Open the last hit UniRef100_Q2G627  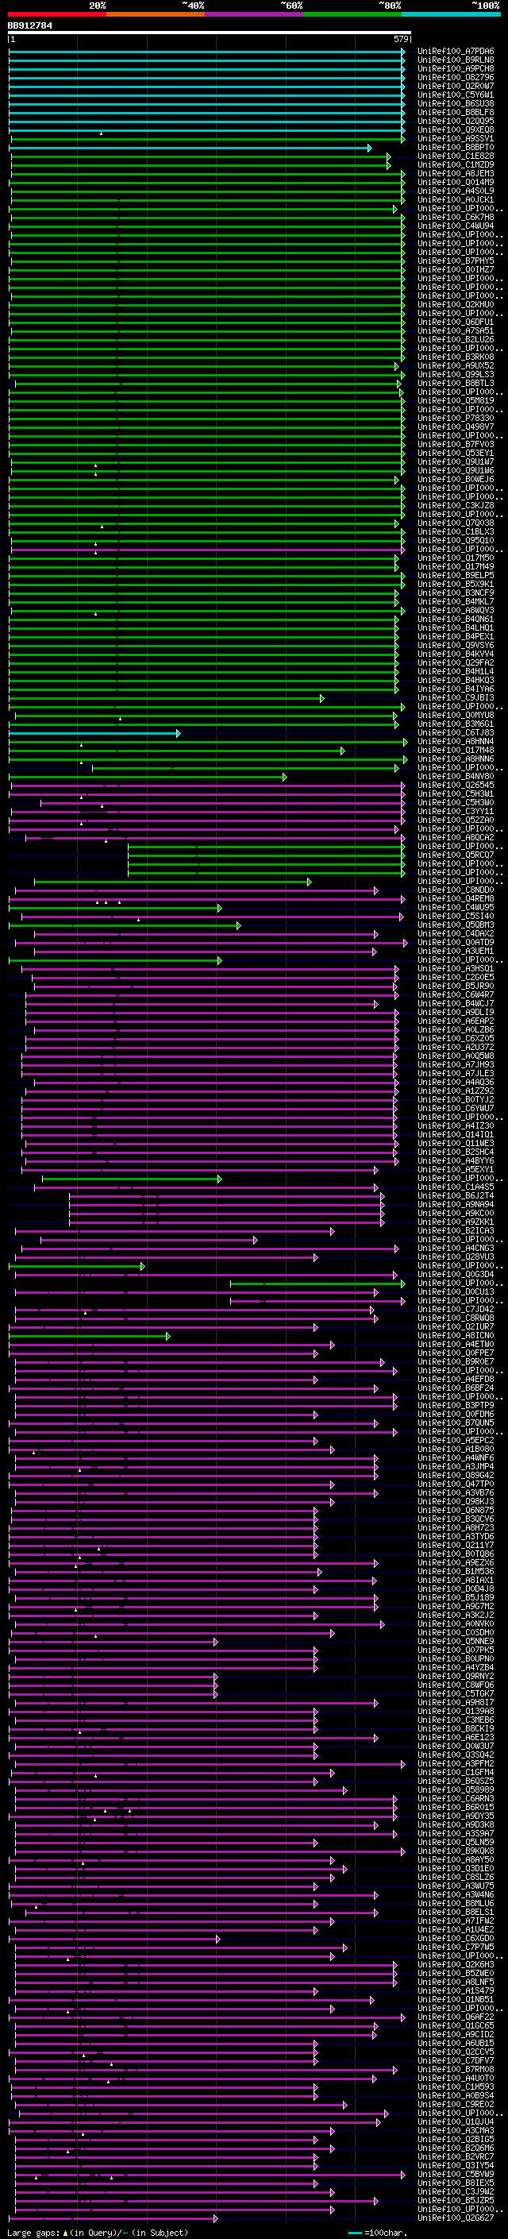tap(456, 2218)
